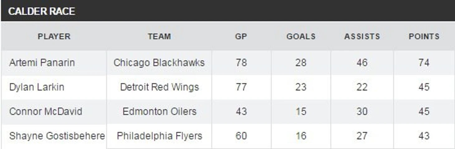This screenshot has height=149, width=455.
Task: Open Shayne Gostisbehere's player link
Action: pyautogui.click(x=57, y=136)
